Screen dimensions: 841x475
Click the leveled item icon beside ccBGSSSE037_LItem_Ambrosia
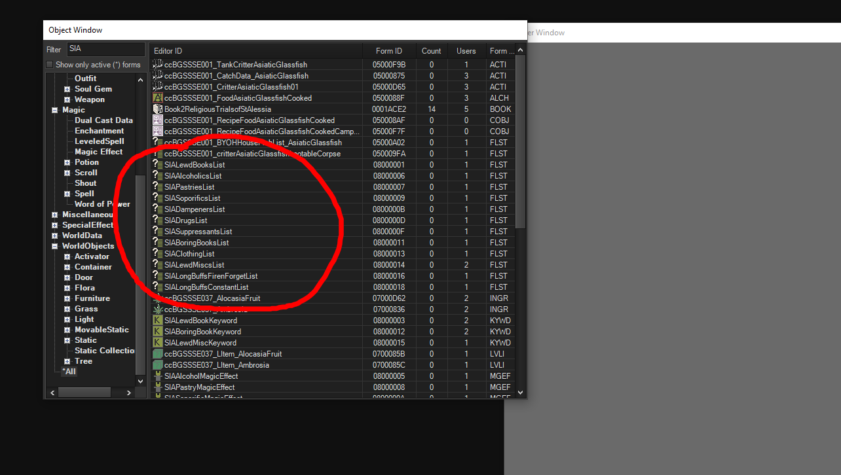tap(157, 364)
